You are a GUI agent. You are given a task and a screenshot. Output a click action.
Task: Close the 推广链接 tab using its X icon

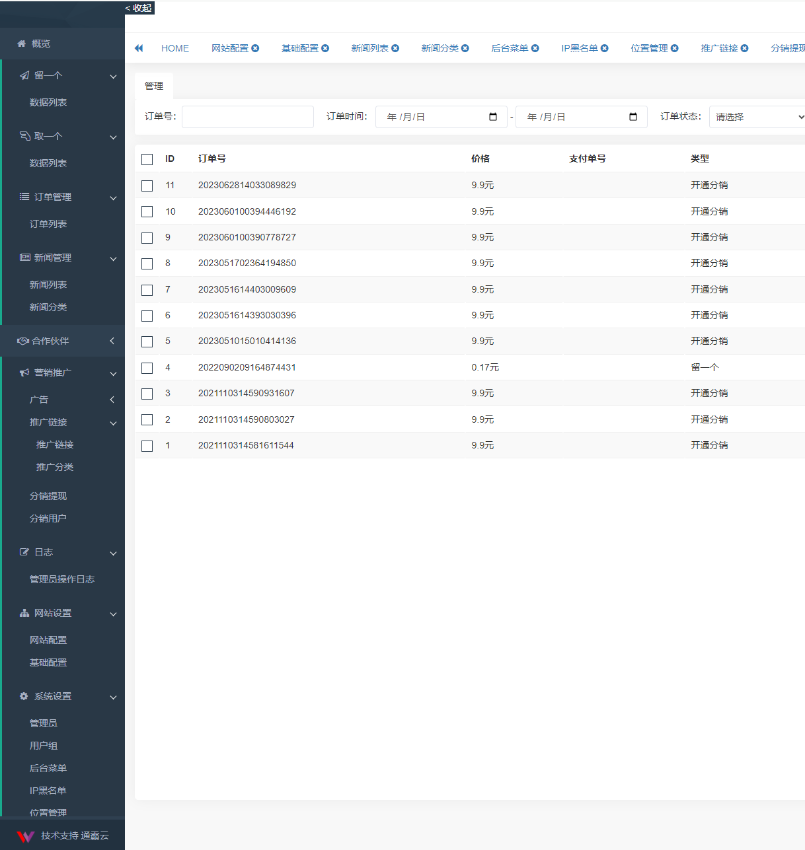pyautogui.click(x=745, y=48)
